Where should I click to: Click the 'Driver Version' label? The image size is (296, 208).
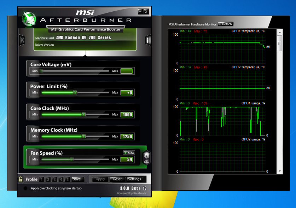(x=44, y=45)
